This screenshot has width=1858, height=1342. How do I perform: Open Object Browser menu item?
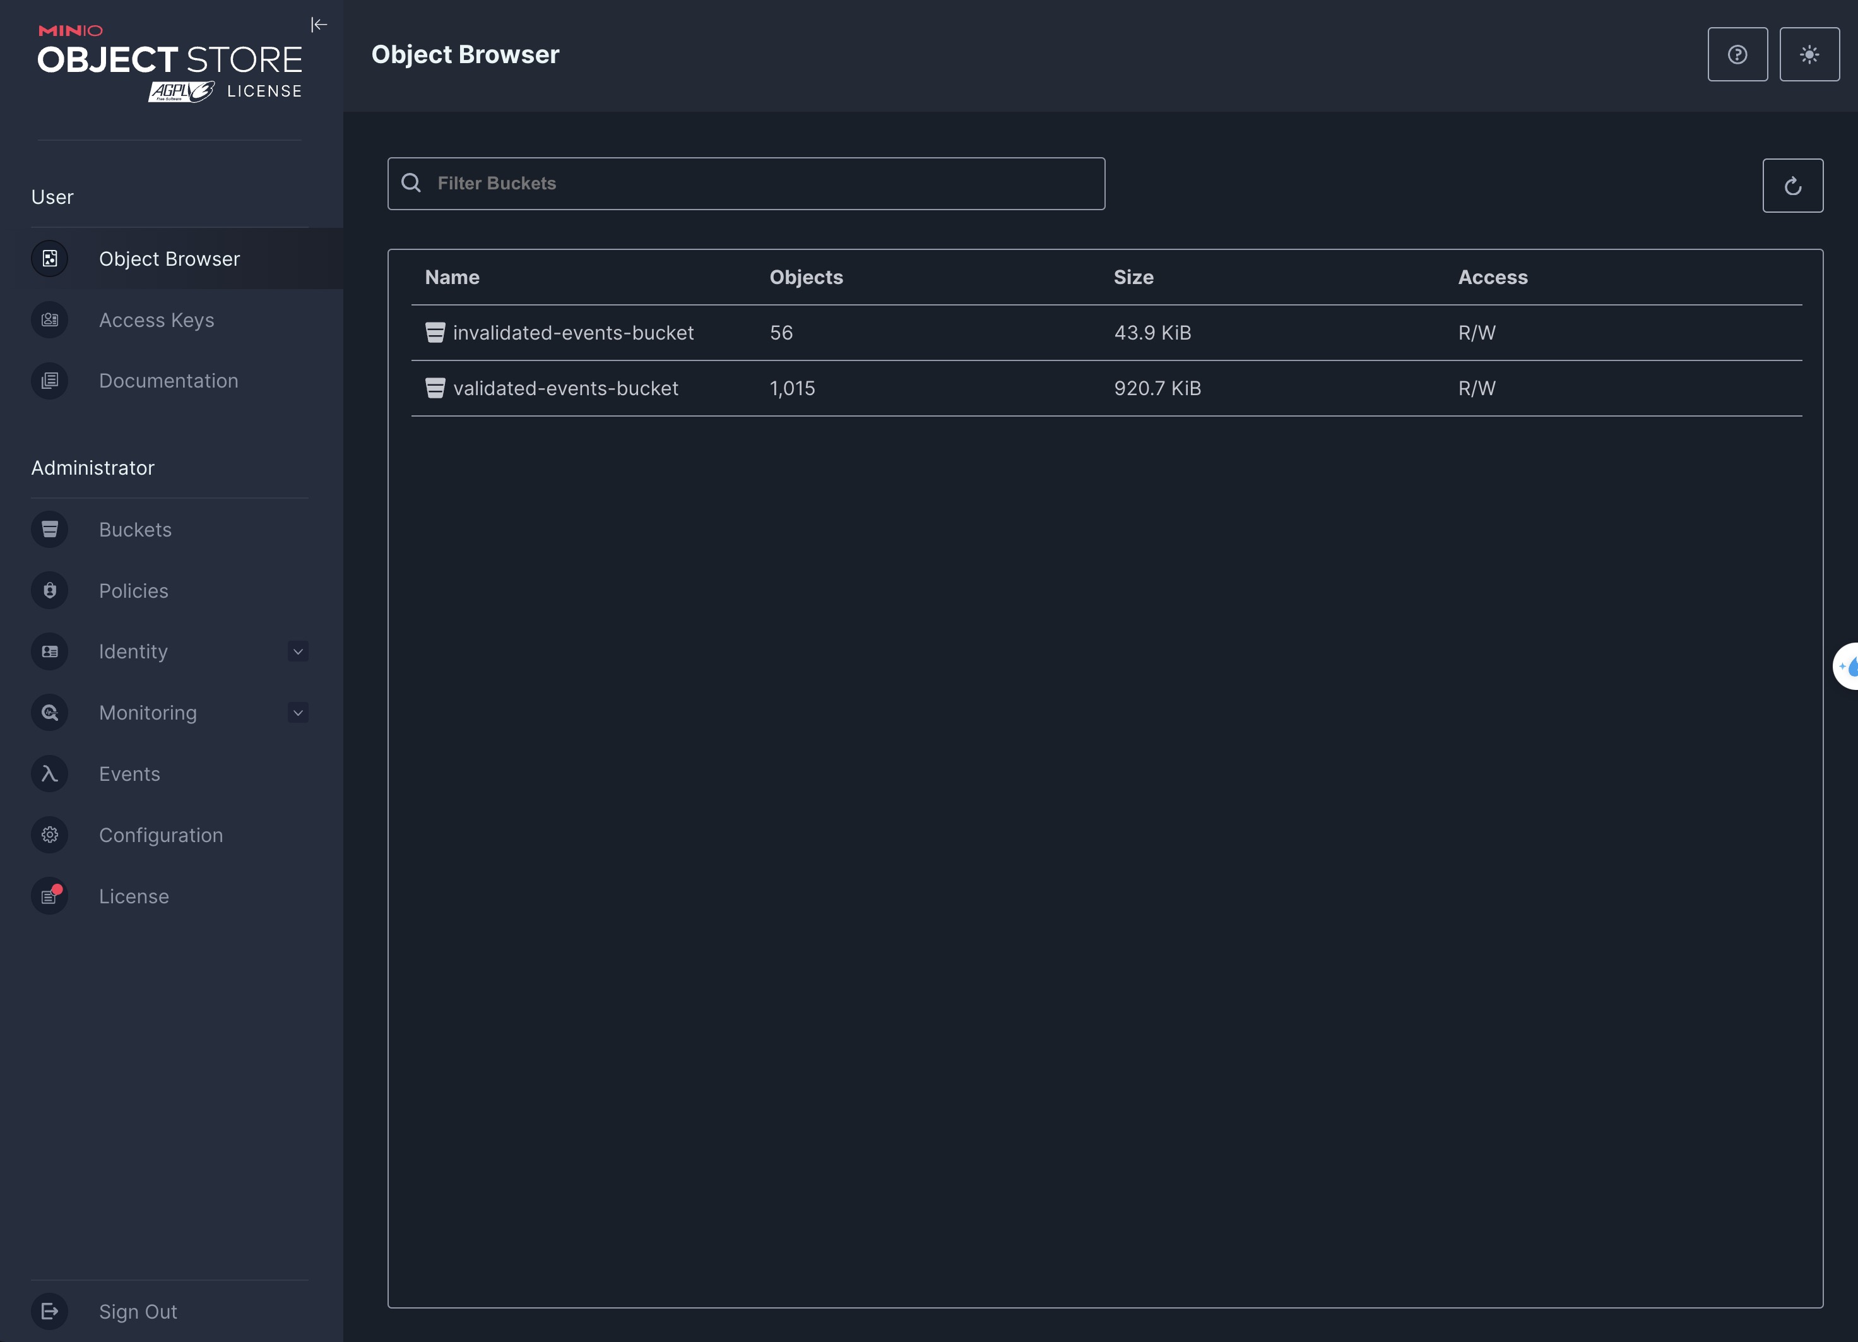coord(170,259)
